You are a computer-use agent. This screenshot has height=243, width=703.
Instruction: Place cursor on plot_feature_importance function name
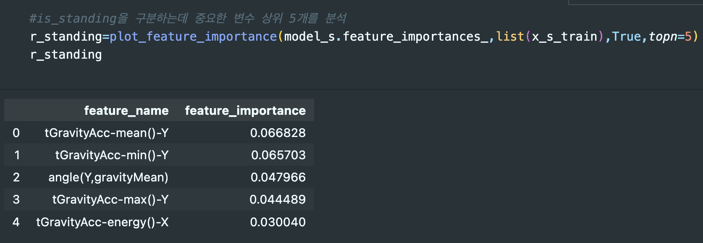[193, 37]
